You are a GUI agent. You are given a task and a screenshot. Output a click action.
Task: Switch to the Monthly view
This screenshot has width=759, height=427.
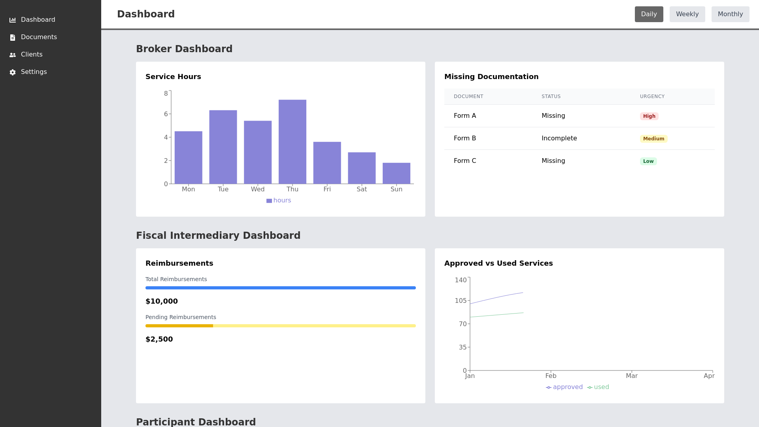[730, 14]
